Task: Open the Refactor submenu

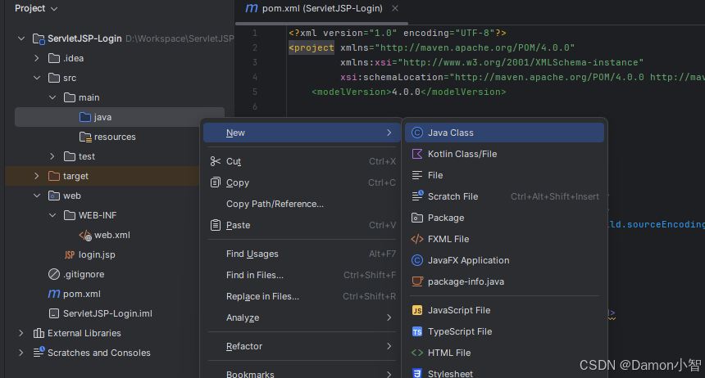Action: (x=244, y=346)
